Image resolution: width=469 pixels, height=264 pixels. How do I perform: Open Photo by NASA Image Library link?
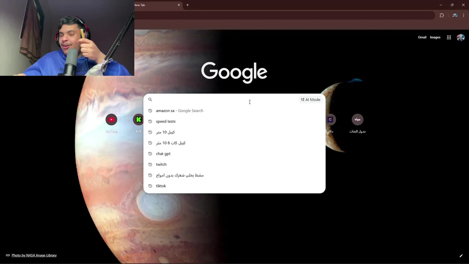pos(34,255)
